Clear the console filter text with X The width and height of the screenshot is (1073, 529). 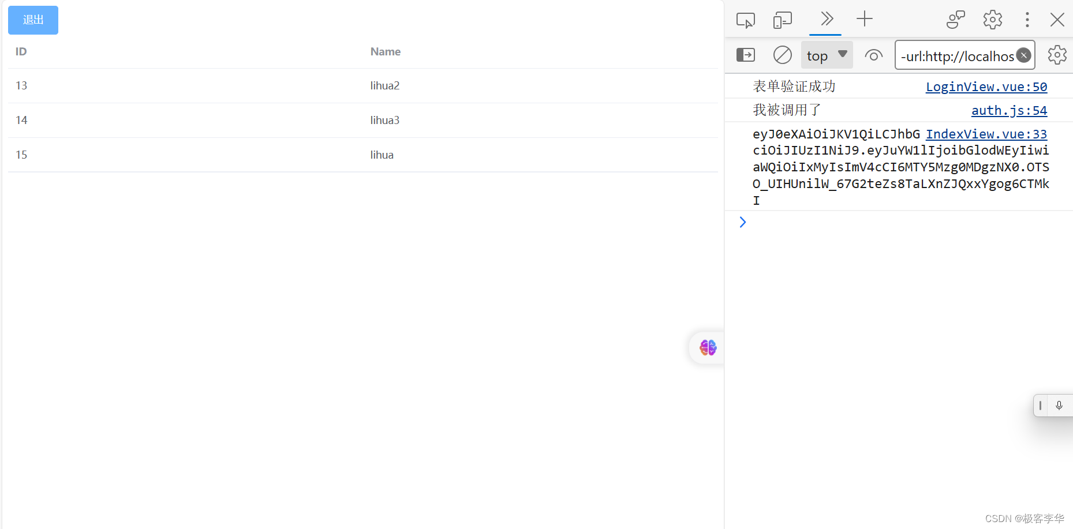click(1024, 55)
